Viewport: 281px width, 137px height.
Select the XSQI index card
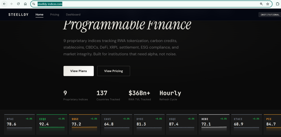(x=182, y=124)
